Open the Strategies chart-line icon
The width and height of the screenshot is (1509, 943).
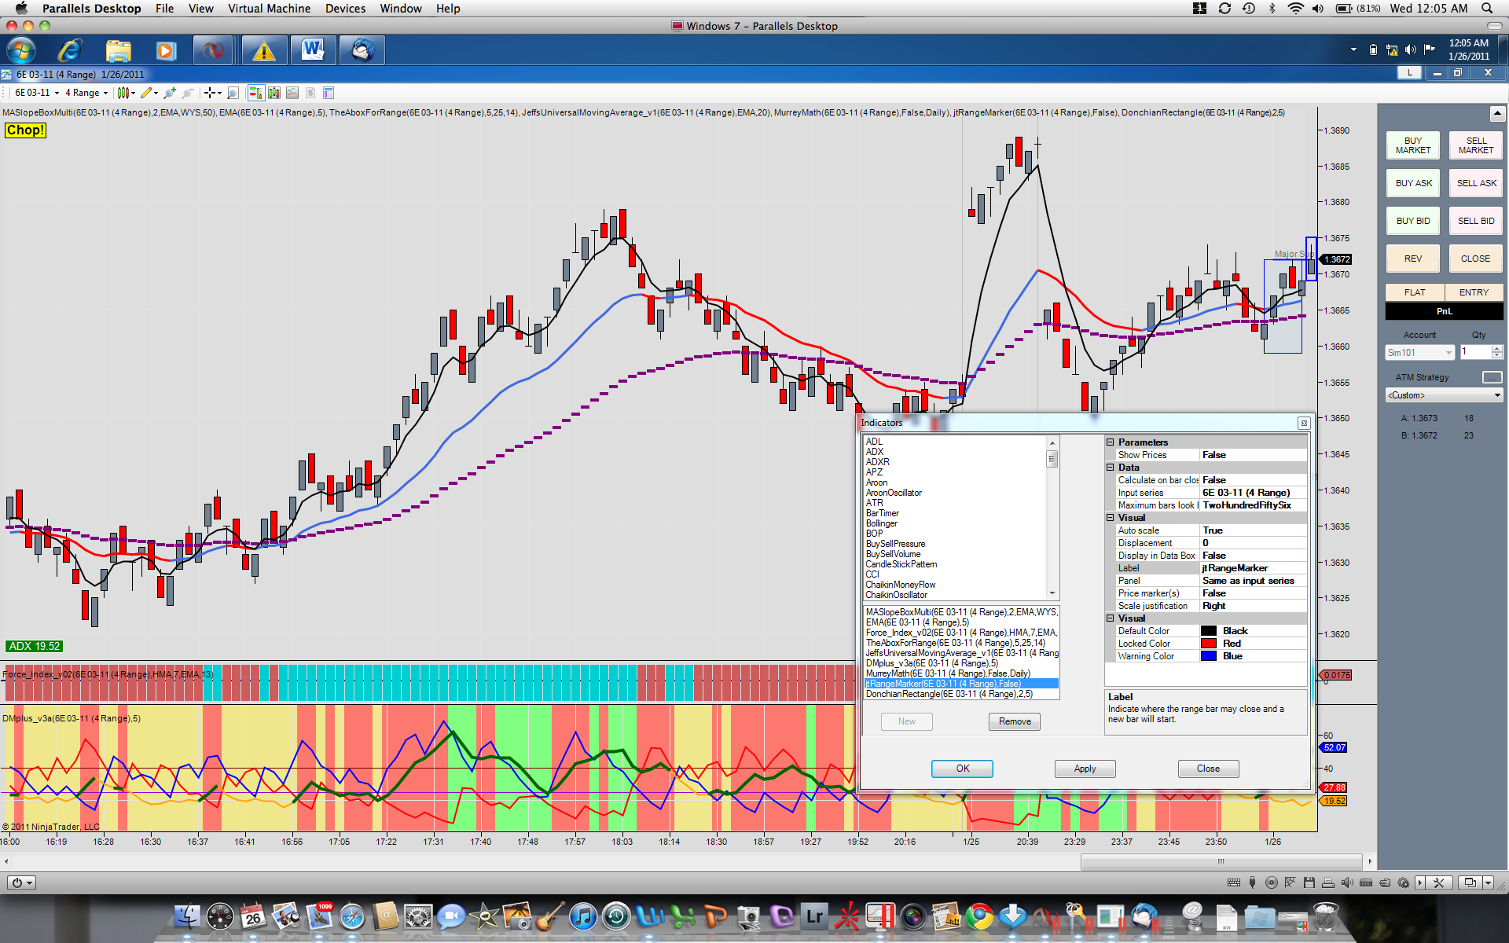click(292, 93)
